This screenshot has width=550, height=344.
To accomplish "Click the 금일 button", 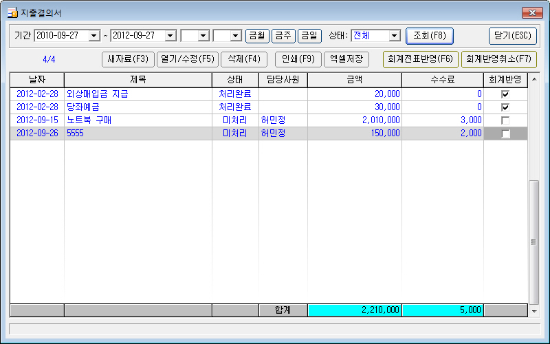I will tap(309, 36).
